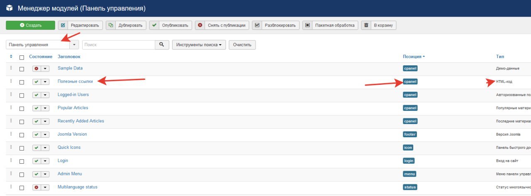Viewport: 531px width, 196px height.
Task: Unpublish Joomla Version via green check
Action: point(37,135)
